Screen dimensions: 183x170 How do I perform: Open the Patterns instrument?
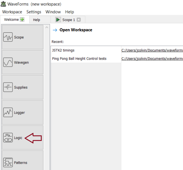tap(23, 161)
